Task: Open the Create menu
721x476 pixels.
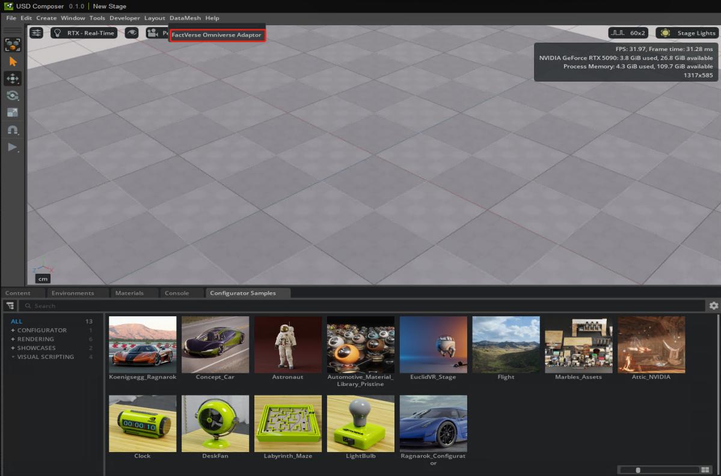Action: (x=46, y=18)
